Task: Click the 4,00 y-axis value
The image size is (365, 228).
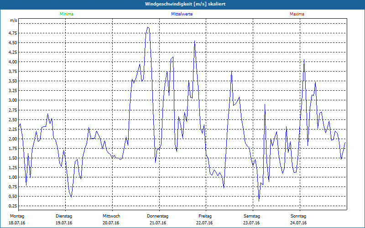Action: (x=13, y=62)
